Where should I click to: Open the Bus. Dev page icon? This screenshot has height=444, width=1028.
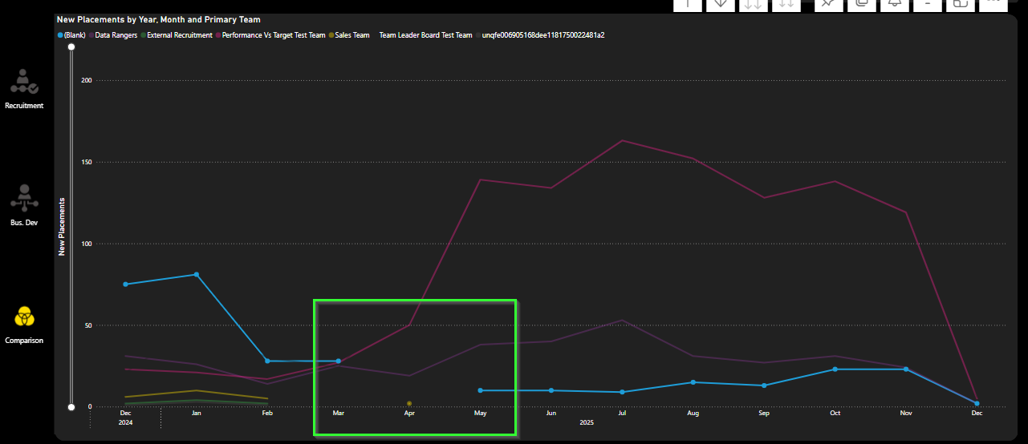point(24,198)
